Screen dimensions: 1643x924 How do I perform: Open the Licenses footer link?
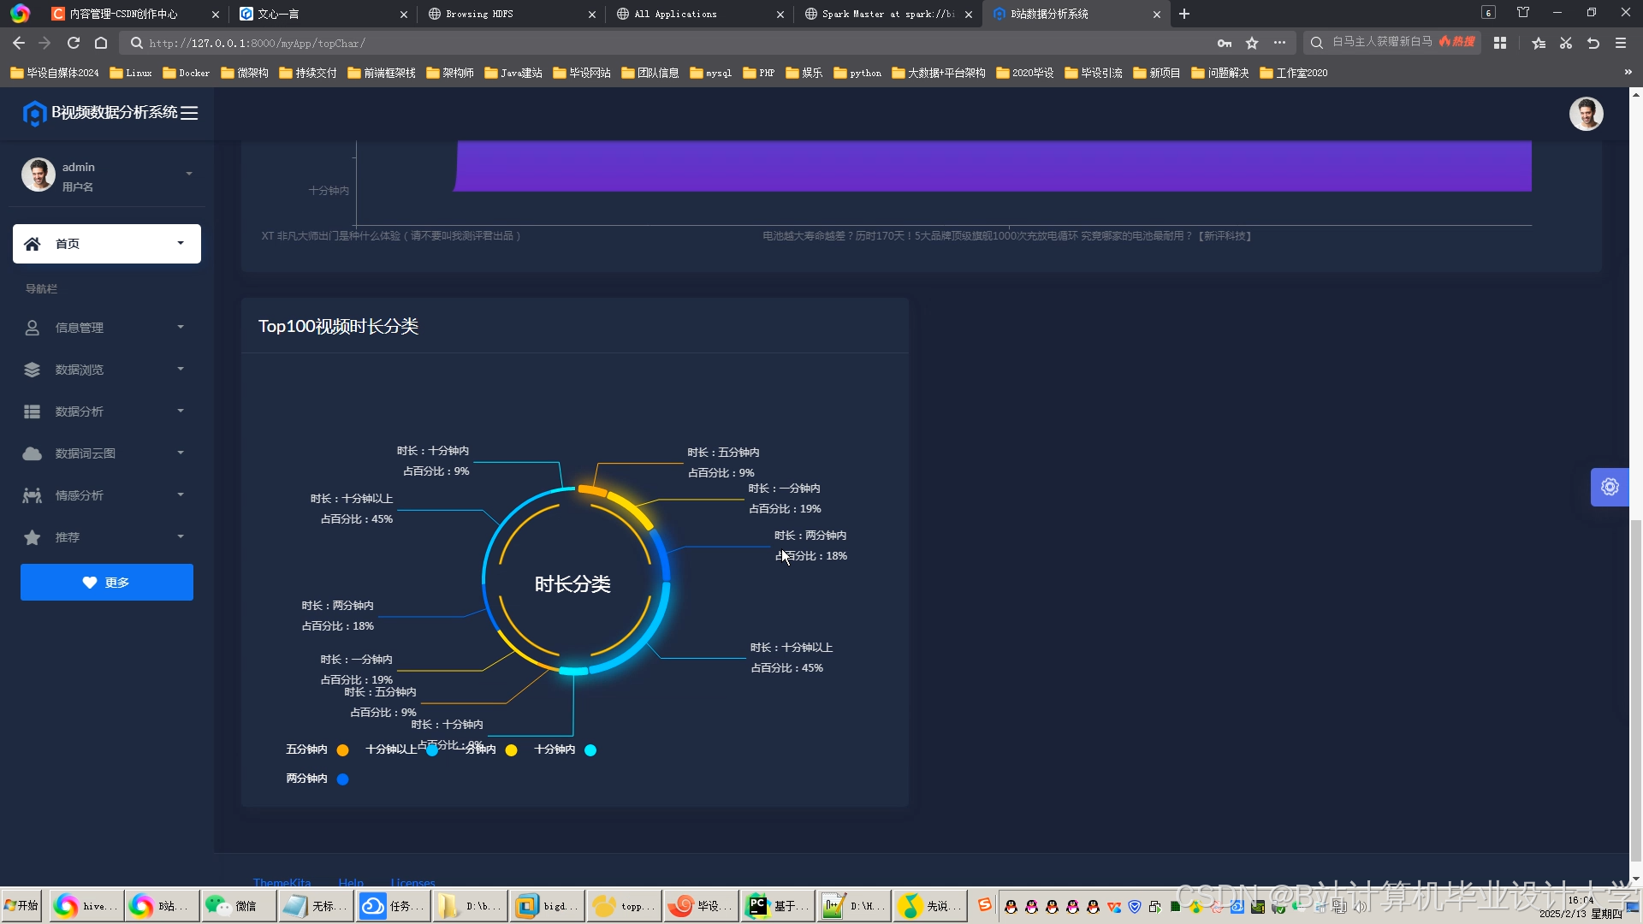[412, 882]
